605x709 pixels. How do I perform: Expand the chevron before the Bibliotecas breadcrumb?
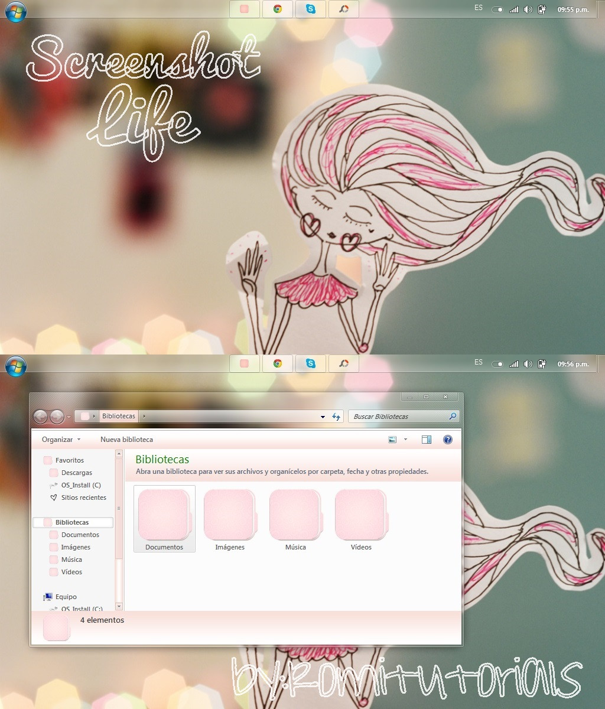94,417
